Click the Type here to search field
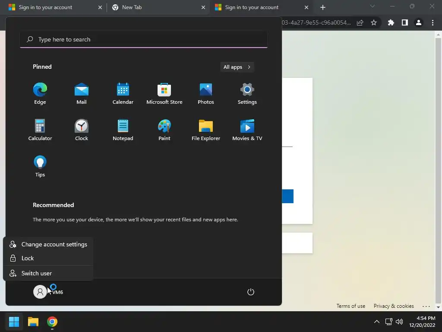 click(x=144, y=39)
